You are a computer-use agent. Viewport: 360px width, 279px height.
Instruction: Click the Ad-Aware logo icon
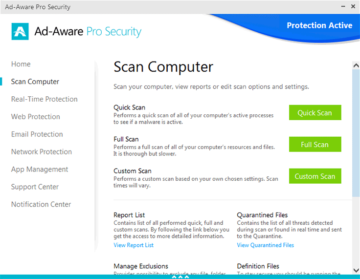20,31
